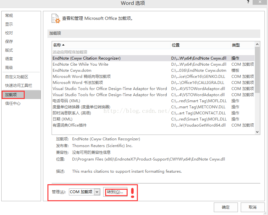Click the add-ins list scrollbar thumb
The width and height of the screenshot is (268, 215).
[257, 70]
